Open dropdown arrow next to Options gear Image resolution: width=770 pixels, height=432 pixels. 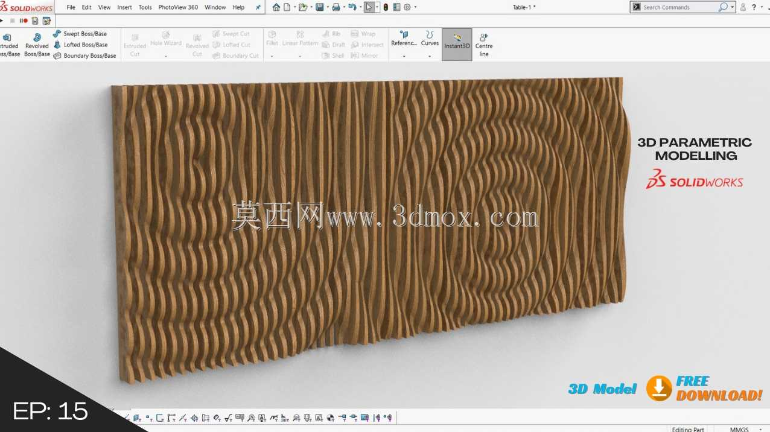tap(415, 7)
